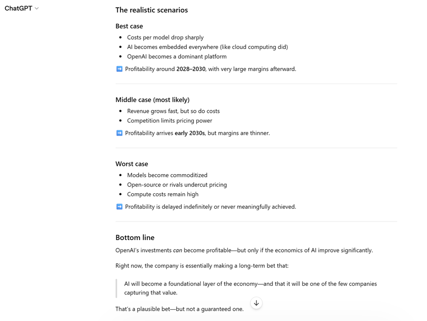Click the scroll-to-bottom down arrow button
The height and width of the screenshot is (321, 427).
click(256, 303)
